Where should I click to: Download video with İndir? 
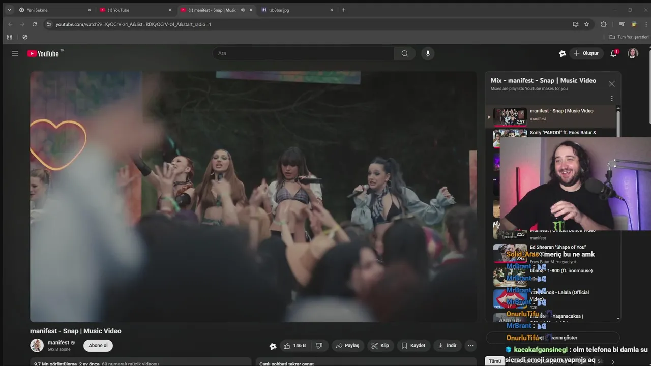(447, 346)
